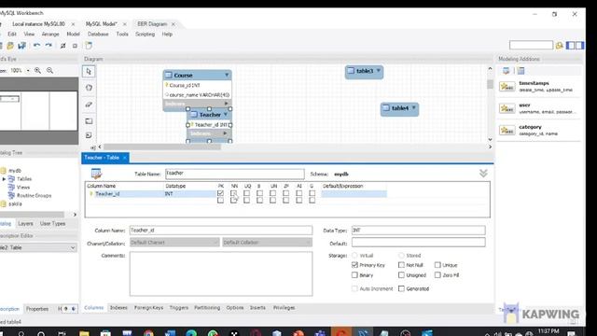Open the User Types tab

pos(52,224)
